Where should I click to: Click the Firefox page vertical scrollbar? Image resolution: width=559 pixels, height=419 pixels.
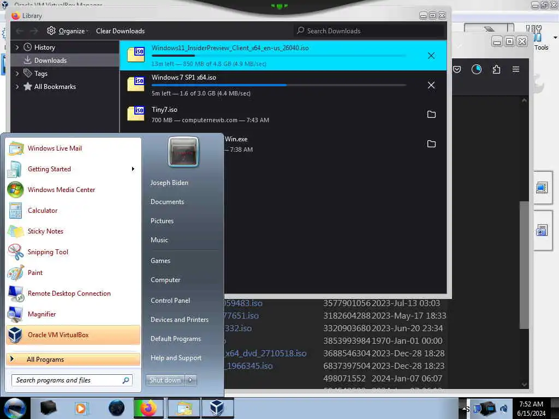(524, 265)
